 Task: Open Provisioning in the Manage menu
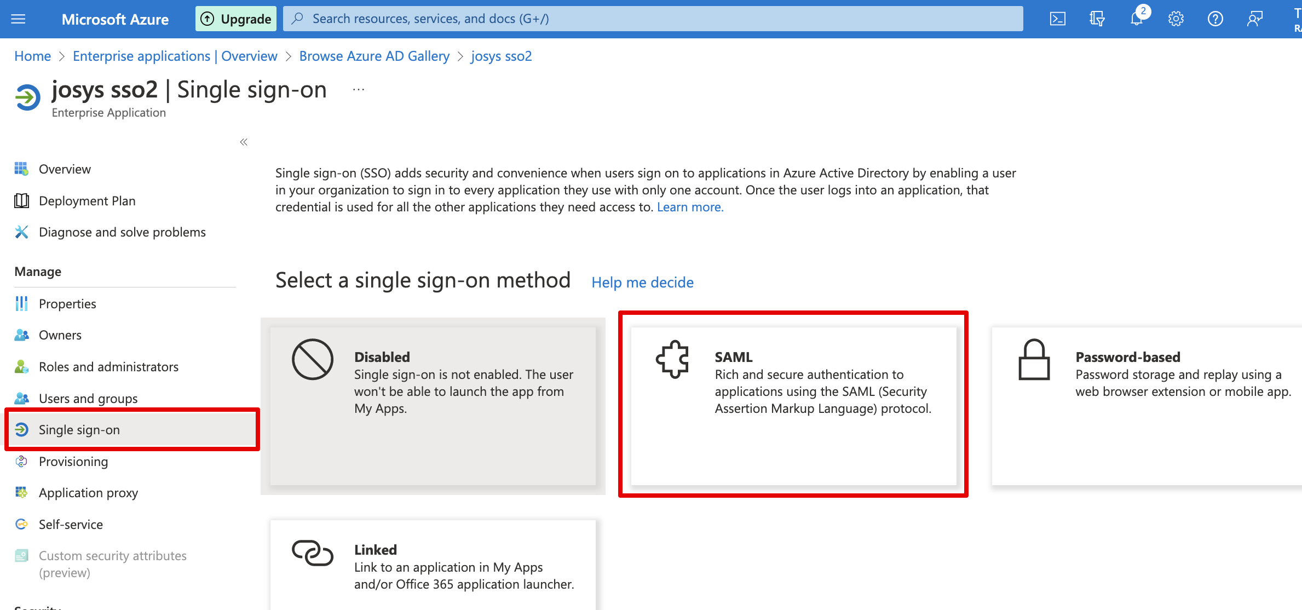[73, 462]
